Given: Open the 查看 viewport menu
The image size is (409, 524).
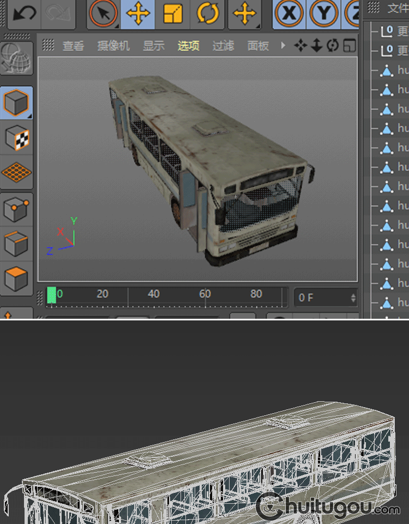Looking at the screenshot, I should tap(73, 46).
